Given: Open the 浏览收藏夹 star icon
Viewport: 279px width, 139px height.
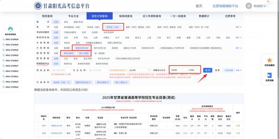Looking at the screenshot, I should (x=269, y=60).
